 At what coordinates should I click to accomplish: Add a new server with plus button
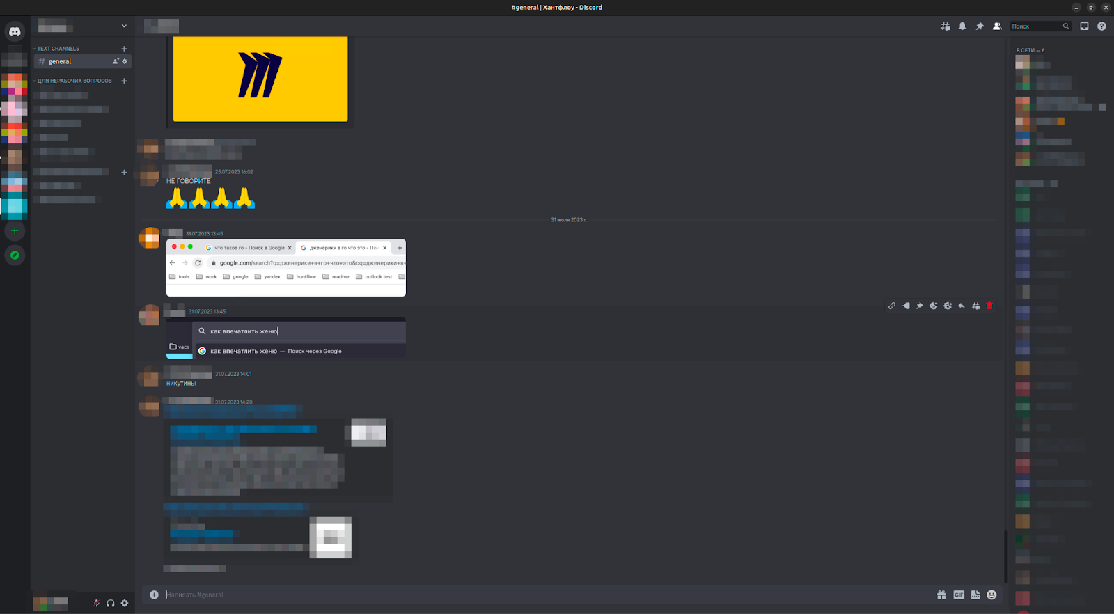(x=15, y=230)
